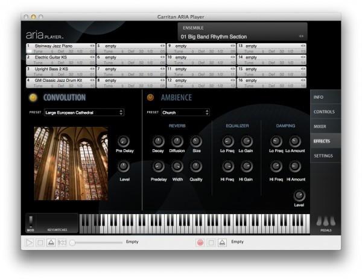This screenshot has width=362, height=279.
Task: Click the yellow minimize window button
Action: [x=33, y=17]
